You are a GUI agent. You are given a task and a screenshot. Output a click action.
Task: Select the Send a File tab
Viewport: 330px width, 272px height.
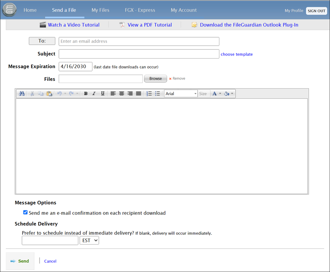[64, 10]
